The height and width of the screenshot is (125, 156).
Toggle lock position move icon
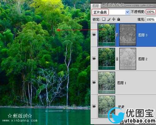114,19
